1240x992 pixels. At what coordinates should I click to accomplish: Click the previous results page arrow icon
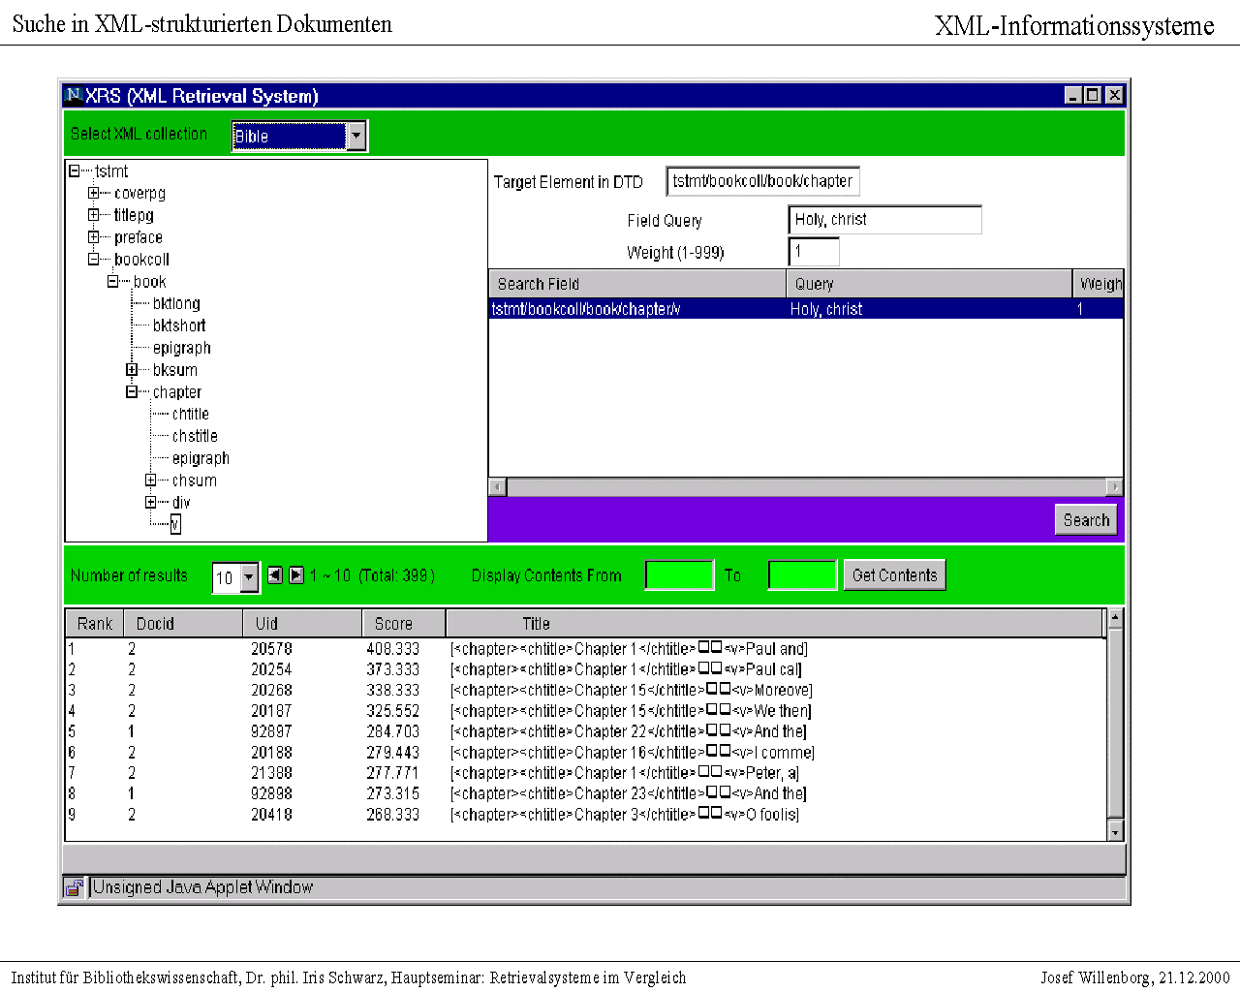tap(275, 575)
